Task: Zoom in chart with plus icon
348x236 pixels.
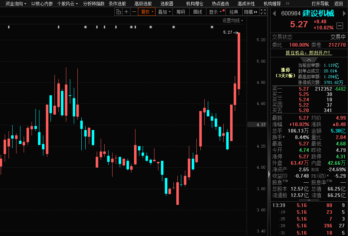Action: pos(126,12)
